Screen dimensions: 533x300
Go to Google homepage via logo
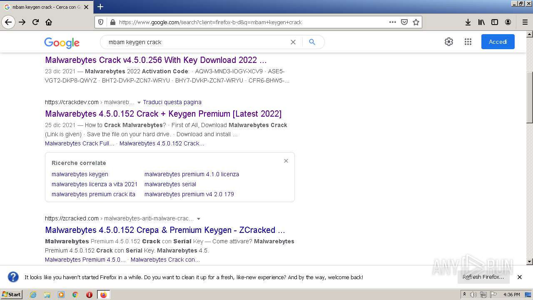(62, 42)
